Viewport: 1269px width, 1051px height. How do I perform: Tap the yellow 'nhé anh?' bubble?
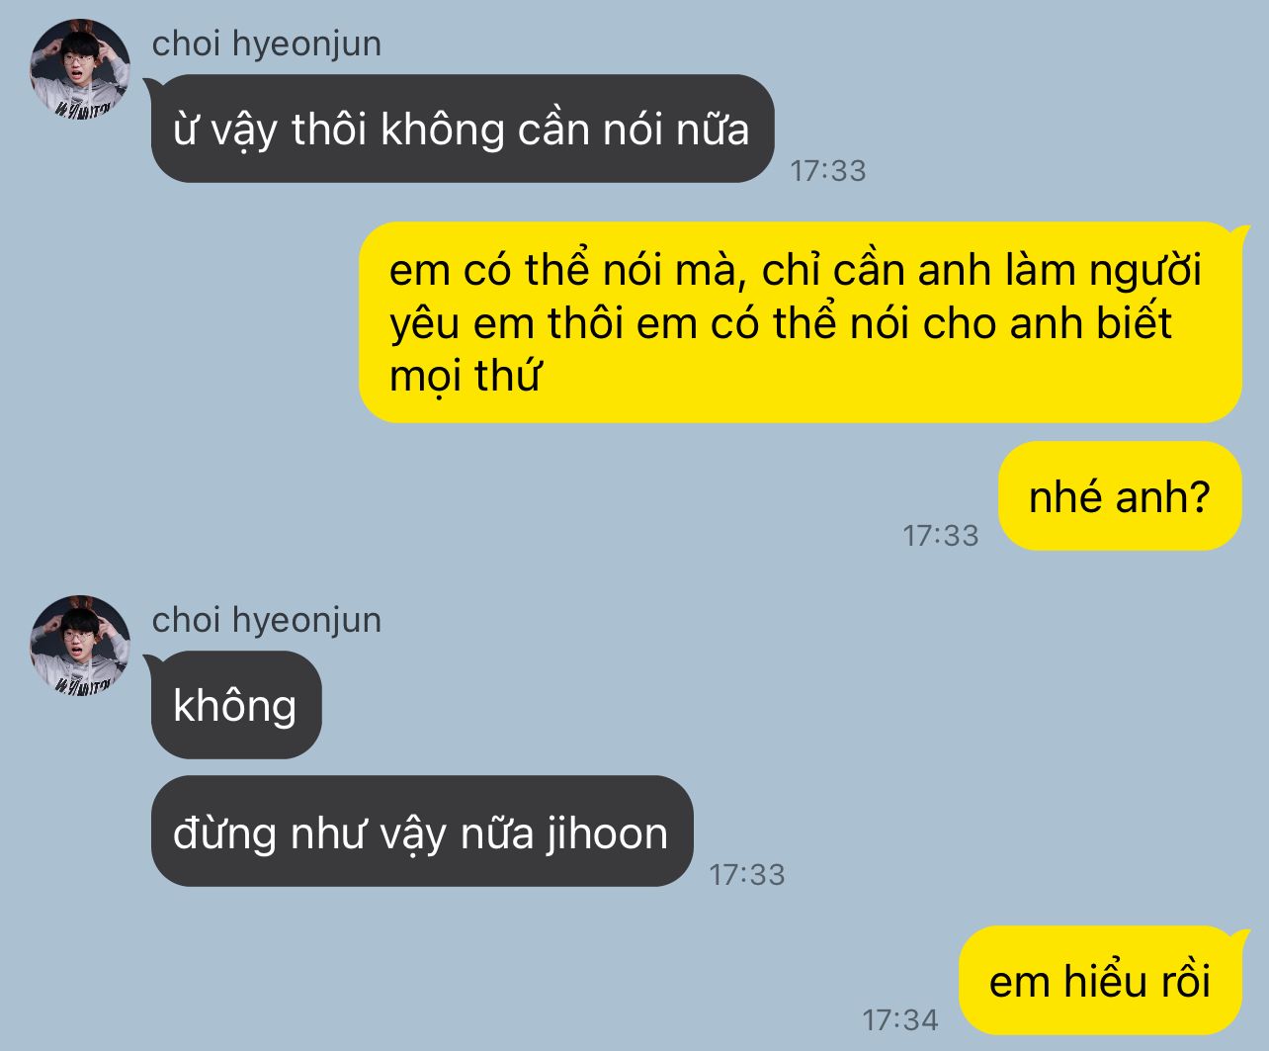tap(1120, 495)
